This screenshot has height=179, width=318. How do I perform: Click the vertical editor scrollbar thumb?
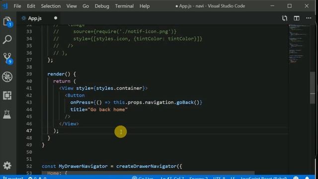[313, 88]
